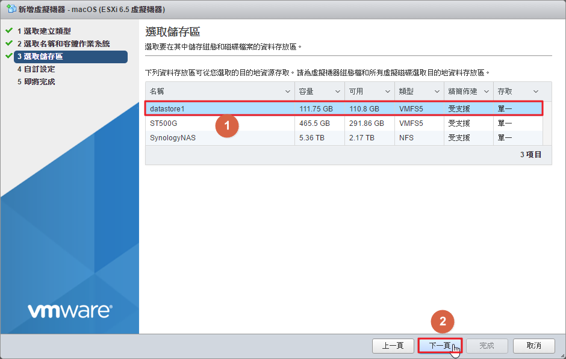Open the 容量 column dropdown arrow

[x=338, y=92]
